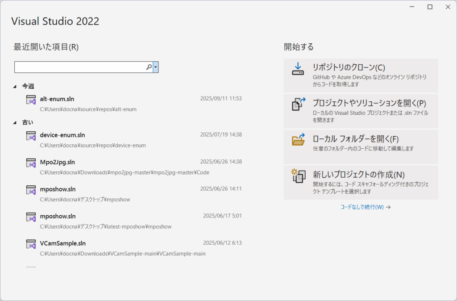Click the Mpo2Jpg.sln solution icon

tap(31, 163)
